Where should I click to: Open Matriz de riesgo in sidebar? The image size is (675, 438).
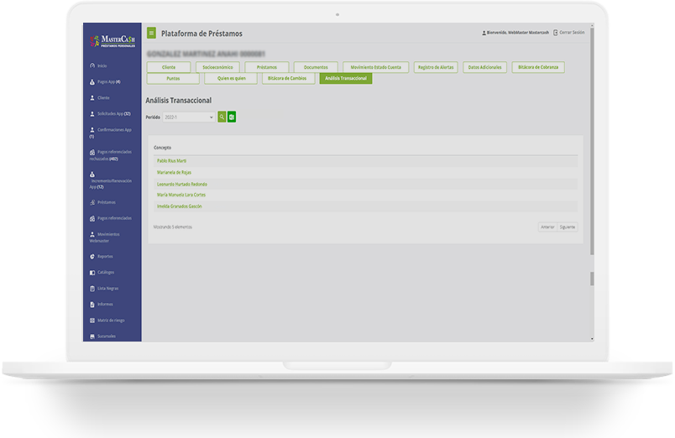pyautogui.click(x=109, y=320)
